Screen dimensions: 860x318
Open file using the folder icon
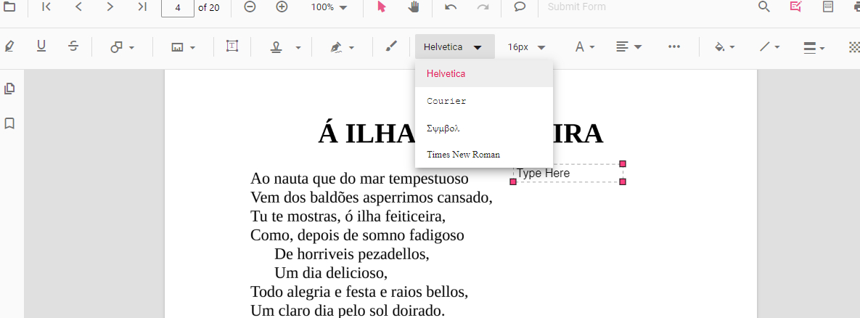click(9, 7)
